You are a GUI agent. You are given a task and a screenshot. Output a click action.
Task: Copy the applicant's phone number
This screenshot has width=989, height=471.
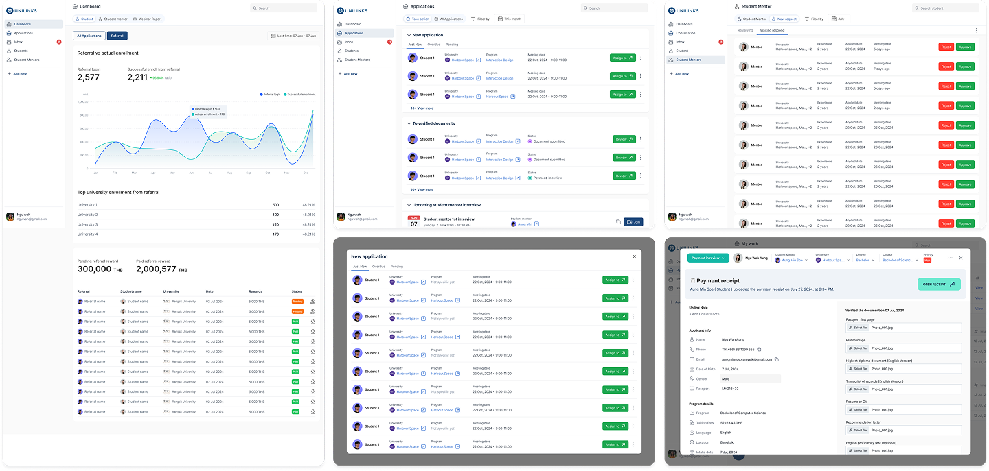pyautogui.click(x=759, y=350)
